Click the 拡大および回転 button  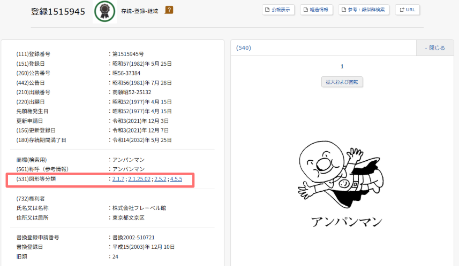point(342,82)
